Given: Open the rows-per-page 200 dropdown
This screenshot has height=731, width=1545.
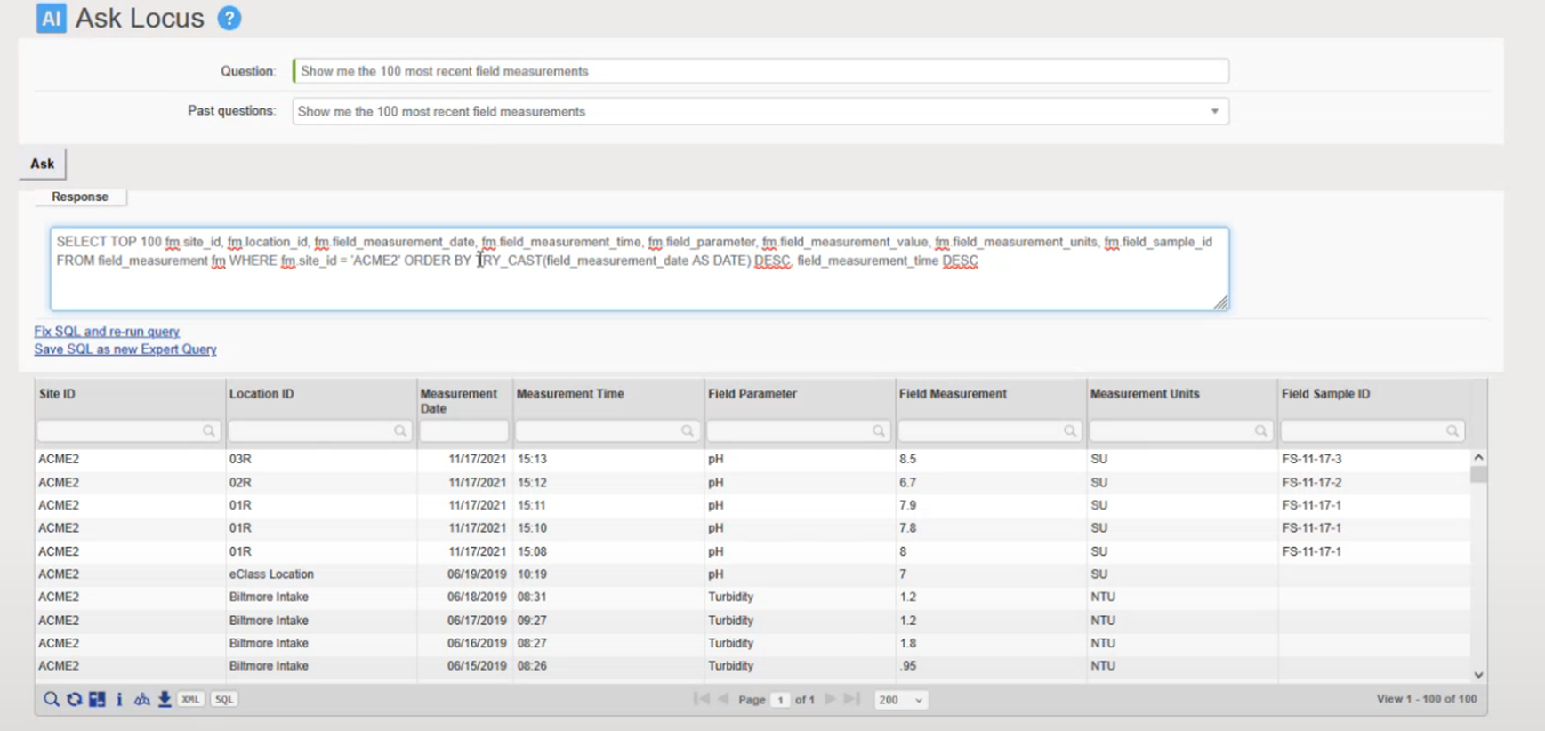Looking at the screenshot, I should click(x=900, y=700).
